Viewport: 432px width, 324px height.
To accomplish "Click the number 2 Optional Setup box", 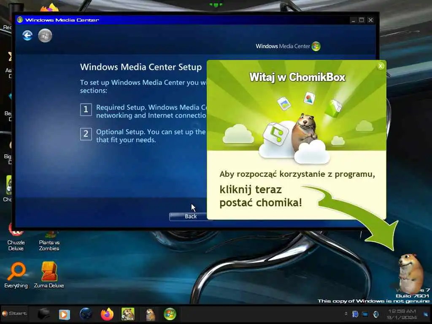I will [86, 134].
